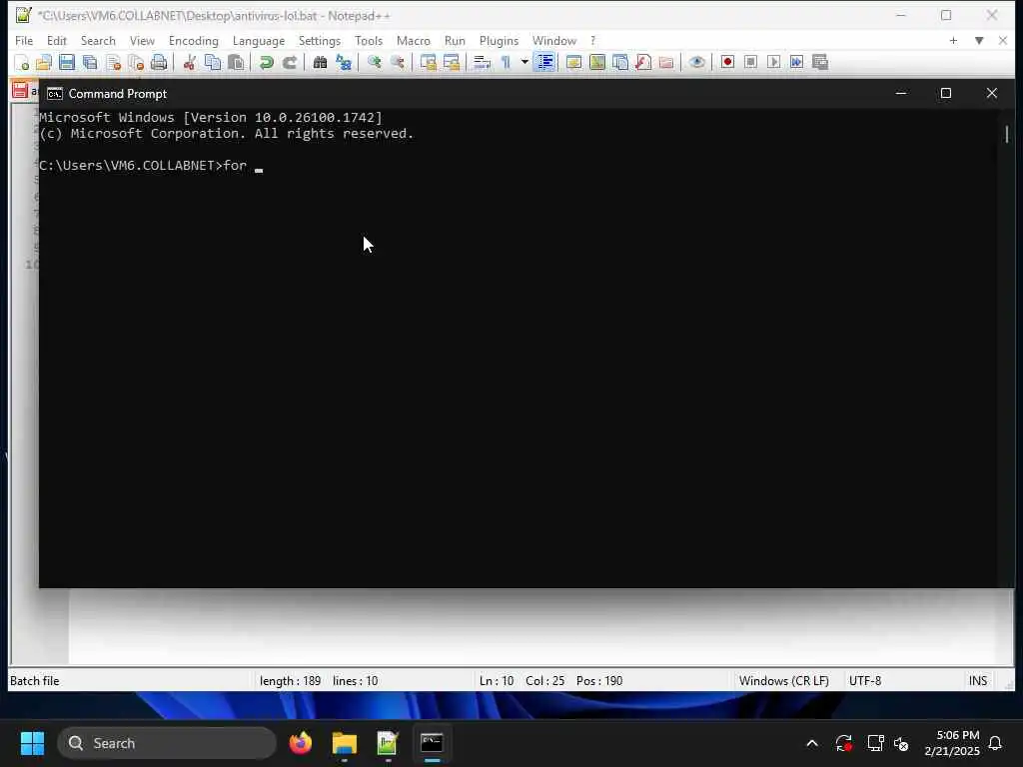Open the Language menu
This screenshot has height=767, width=1023.
259,40
